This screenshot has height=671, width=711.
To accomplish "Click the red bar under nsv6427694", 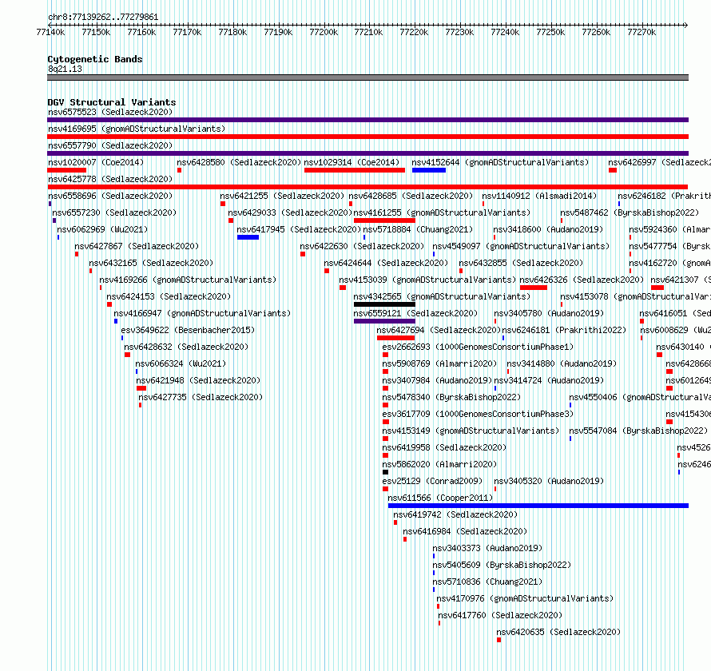I will (396, 338).
